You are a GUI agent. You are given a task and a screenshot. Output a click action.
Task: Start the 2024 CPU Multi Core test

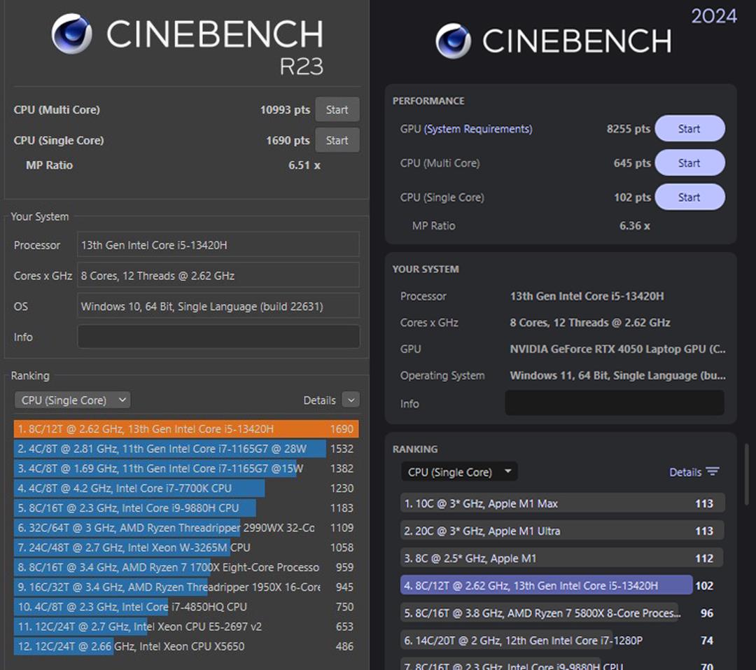click(689, 163)
